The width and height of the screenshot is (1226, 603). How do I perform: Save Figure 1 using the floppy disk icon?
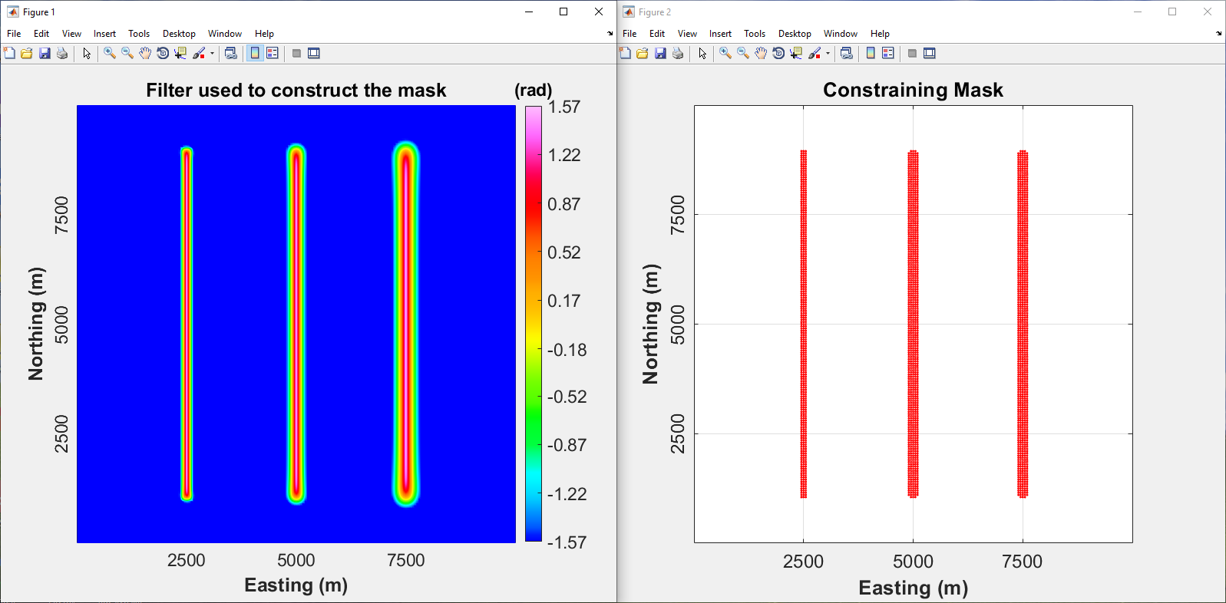pyautogui.click(x=45, y=53)
